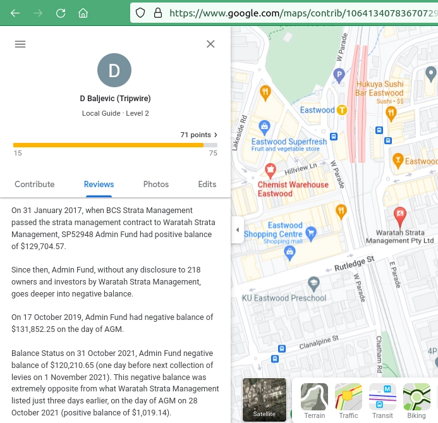Click the shield tracking protection icon
The height and width of the screenshot is (423, 438).
coord(140,13)
